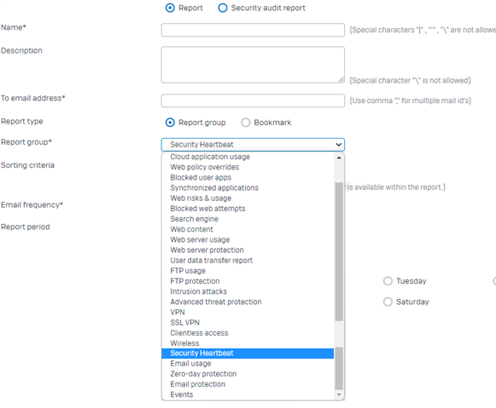Select the Security audit report radio button
The width and height of the screenshot is (496, 408).
click(223, 8)
